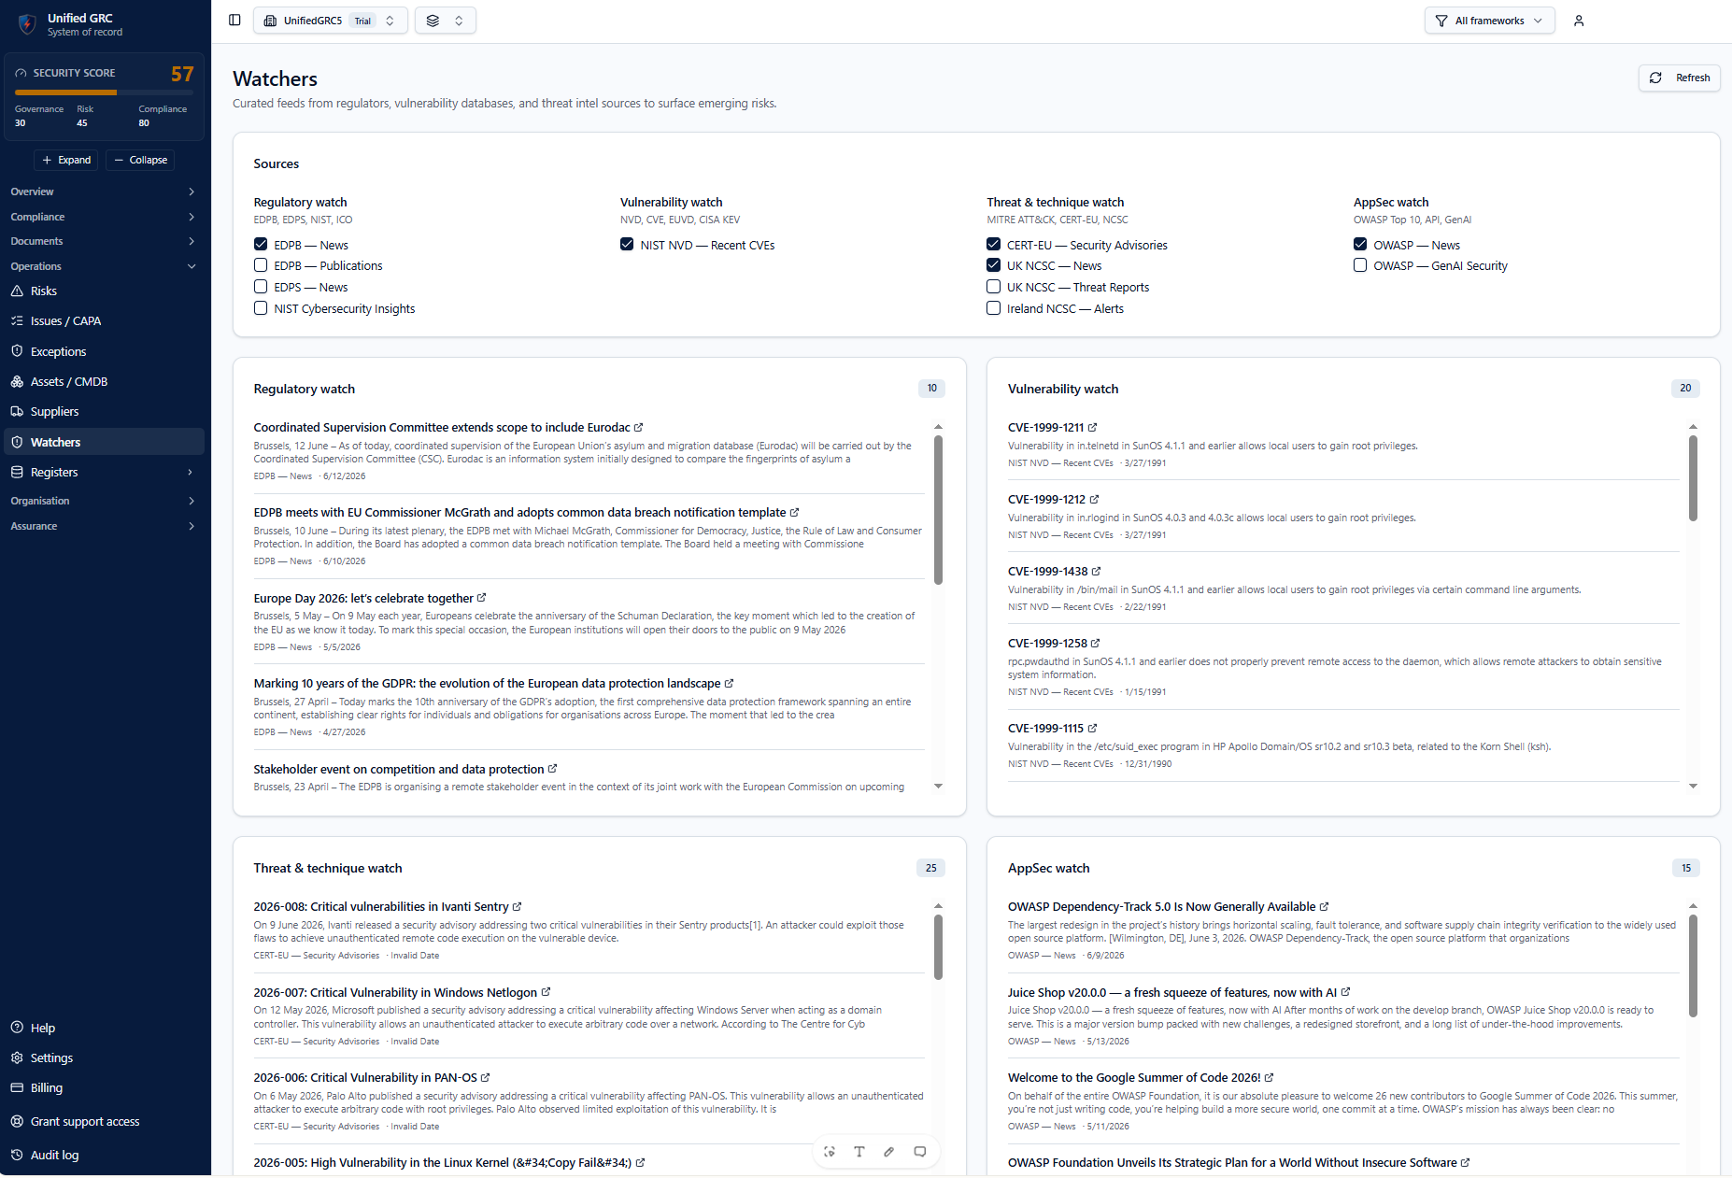Uncheck EDPB — News source
1732x1178 pixels.
click(261, 245)
